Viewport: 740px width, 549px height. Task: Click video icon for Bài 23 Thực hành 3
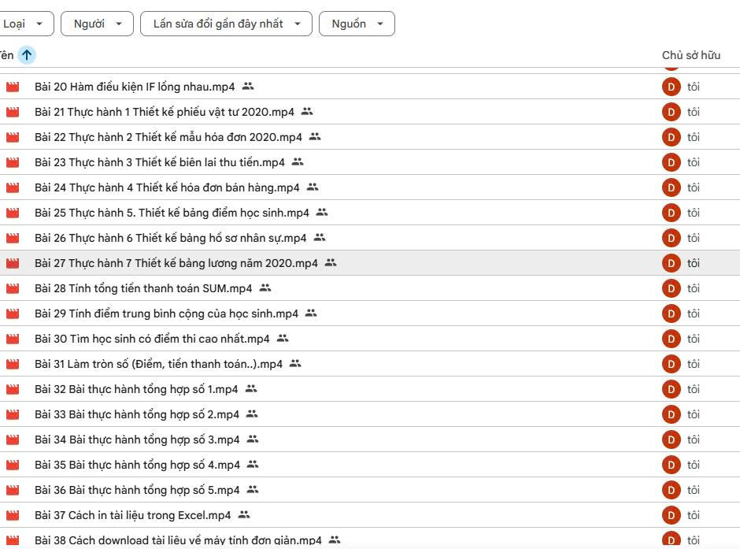pos(13,162)
